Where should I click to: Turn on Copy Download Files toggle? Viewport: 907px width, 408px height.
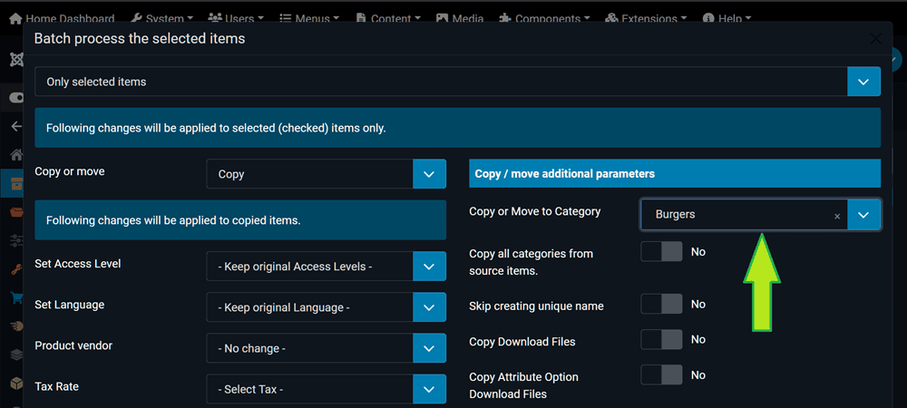point(661,340)
